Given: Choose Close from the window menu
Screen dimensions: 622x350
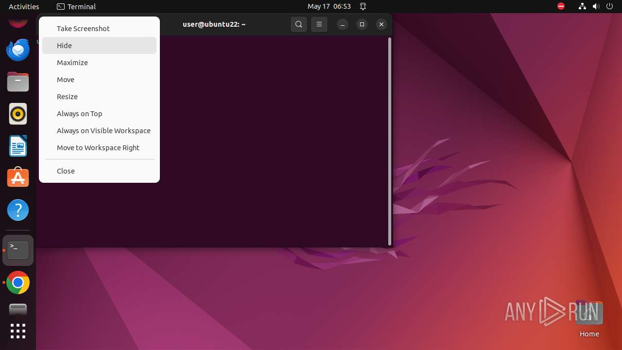Looking at the screenshot, I should pyautogui.click(x=99, y=171).
